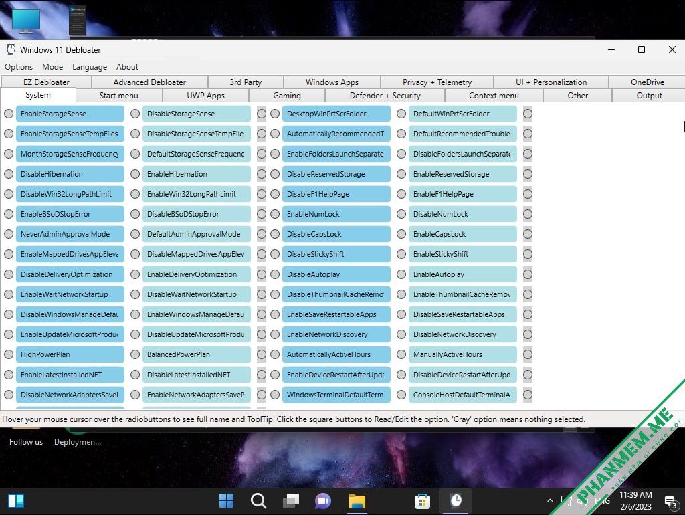Image resolution: width=685 pixels, height=515 pixels.
Task: Switch to the Other tab
Action: click(577, 96)
